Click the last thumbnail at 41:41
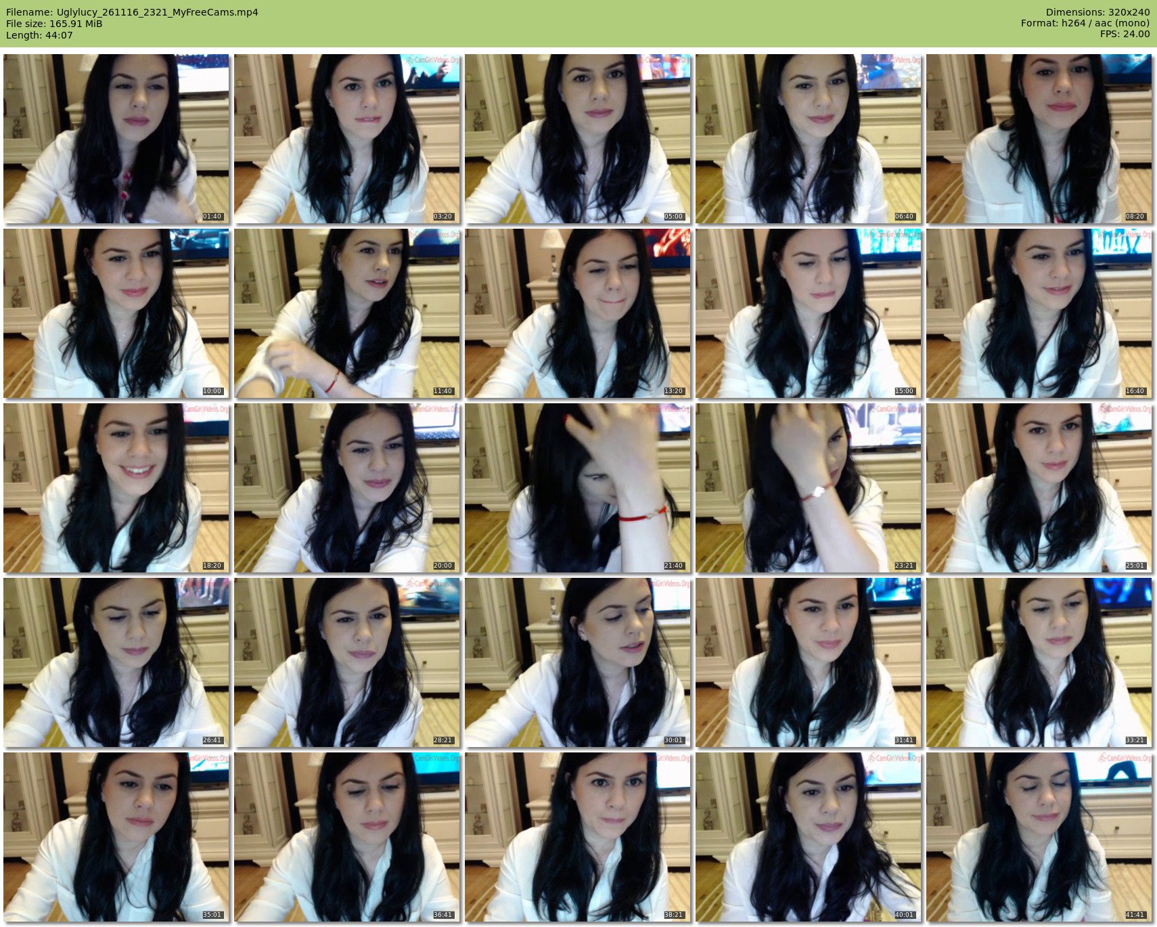 [x=1039, y=837]
